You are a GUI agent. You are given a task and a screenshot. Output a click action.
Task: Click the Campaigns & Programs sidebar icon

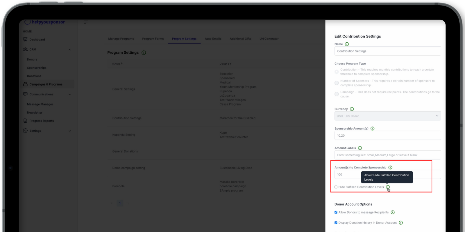click(x=25, y=84)
